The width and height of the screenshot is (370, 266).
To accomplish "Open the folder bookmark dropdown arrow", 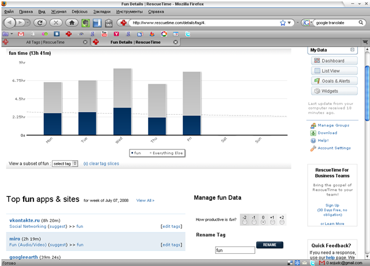I will pyautogui.click(x=12, y=34).
